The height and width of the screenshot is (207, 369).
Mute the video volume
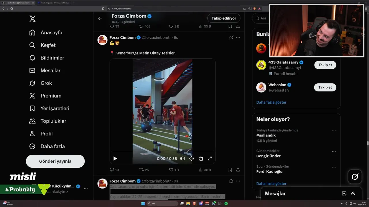click(x=182, y=158)
